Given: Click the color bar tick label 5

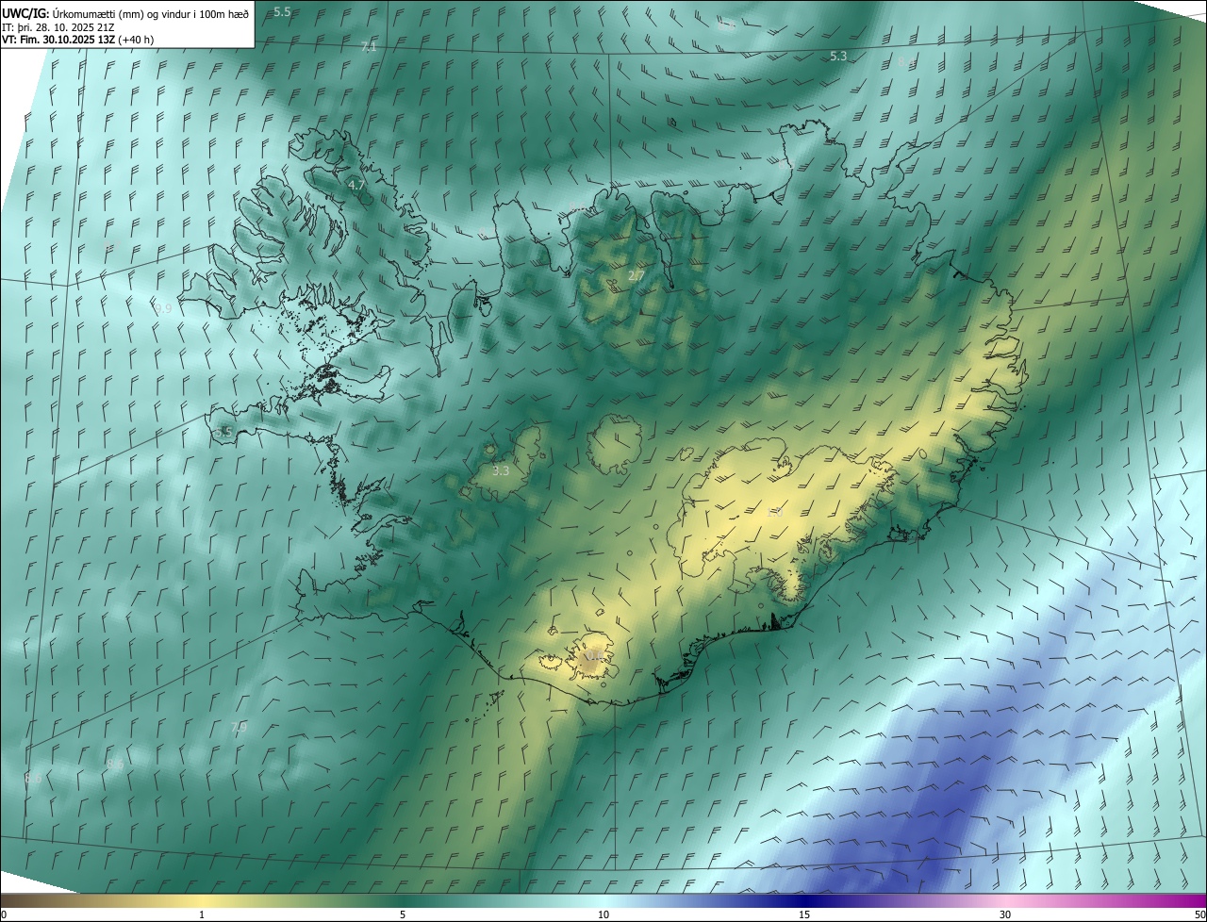Looking at the screenshot, I should pyautogui.click(x=403, y=914).
